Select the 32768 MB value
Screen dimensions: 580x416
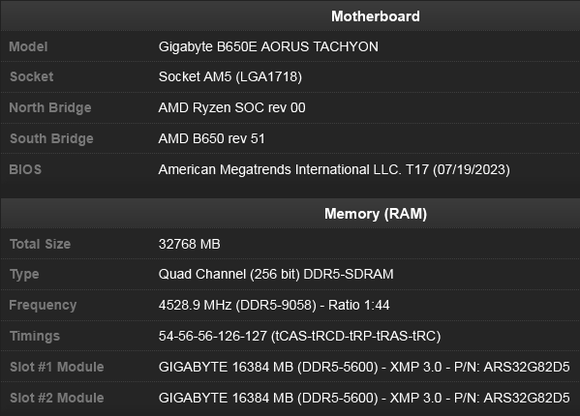coord(190,244)
